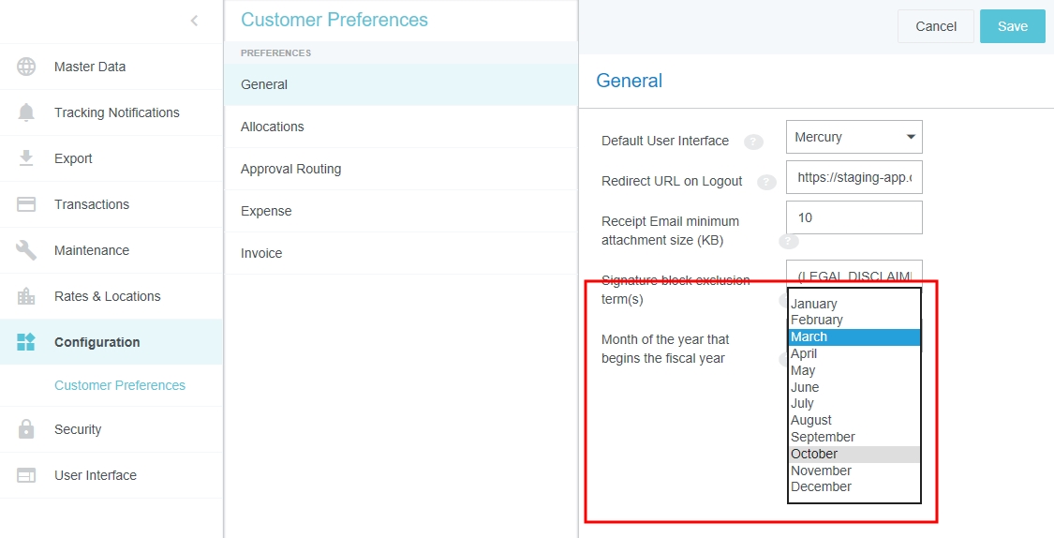1054x538 pixels.
Task: Switch to Approval Routing preferences
Action: click(290, 169)
